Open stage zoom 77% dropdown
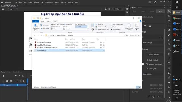The image size is (182, 102). click(x=122, y=9)
